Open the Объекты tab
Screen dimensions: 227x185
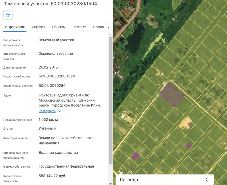click(x=59, y=27)
